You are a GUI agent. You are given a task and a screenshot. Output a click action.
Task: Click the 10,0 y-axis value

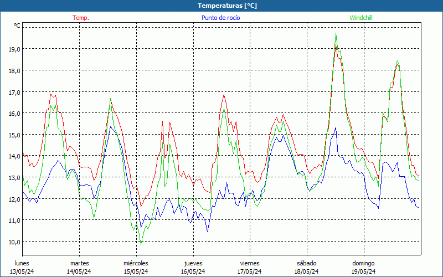click(15, 242)
